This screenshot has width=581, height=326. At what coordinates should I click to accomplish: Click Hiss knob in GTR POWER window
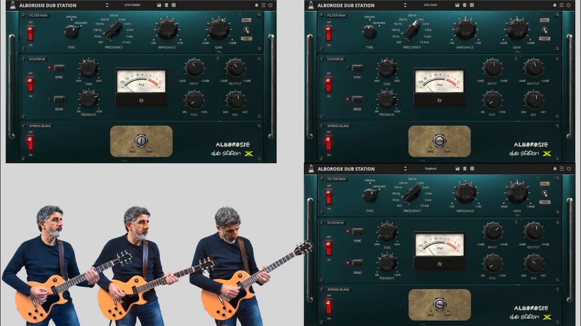point(194,100)
